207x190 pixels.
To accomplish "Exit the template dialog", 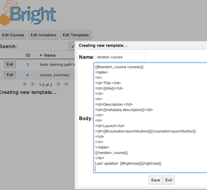I will 169,180.
